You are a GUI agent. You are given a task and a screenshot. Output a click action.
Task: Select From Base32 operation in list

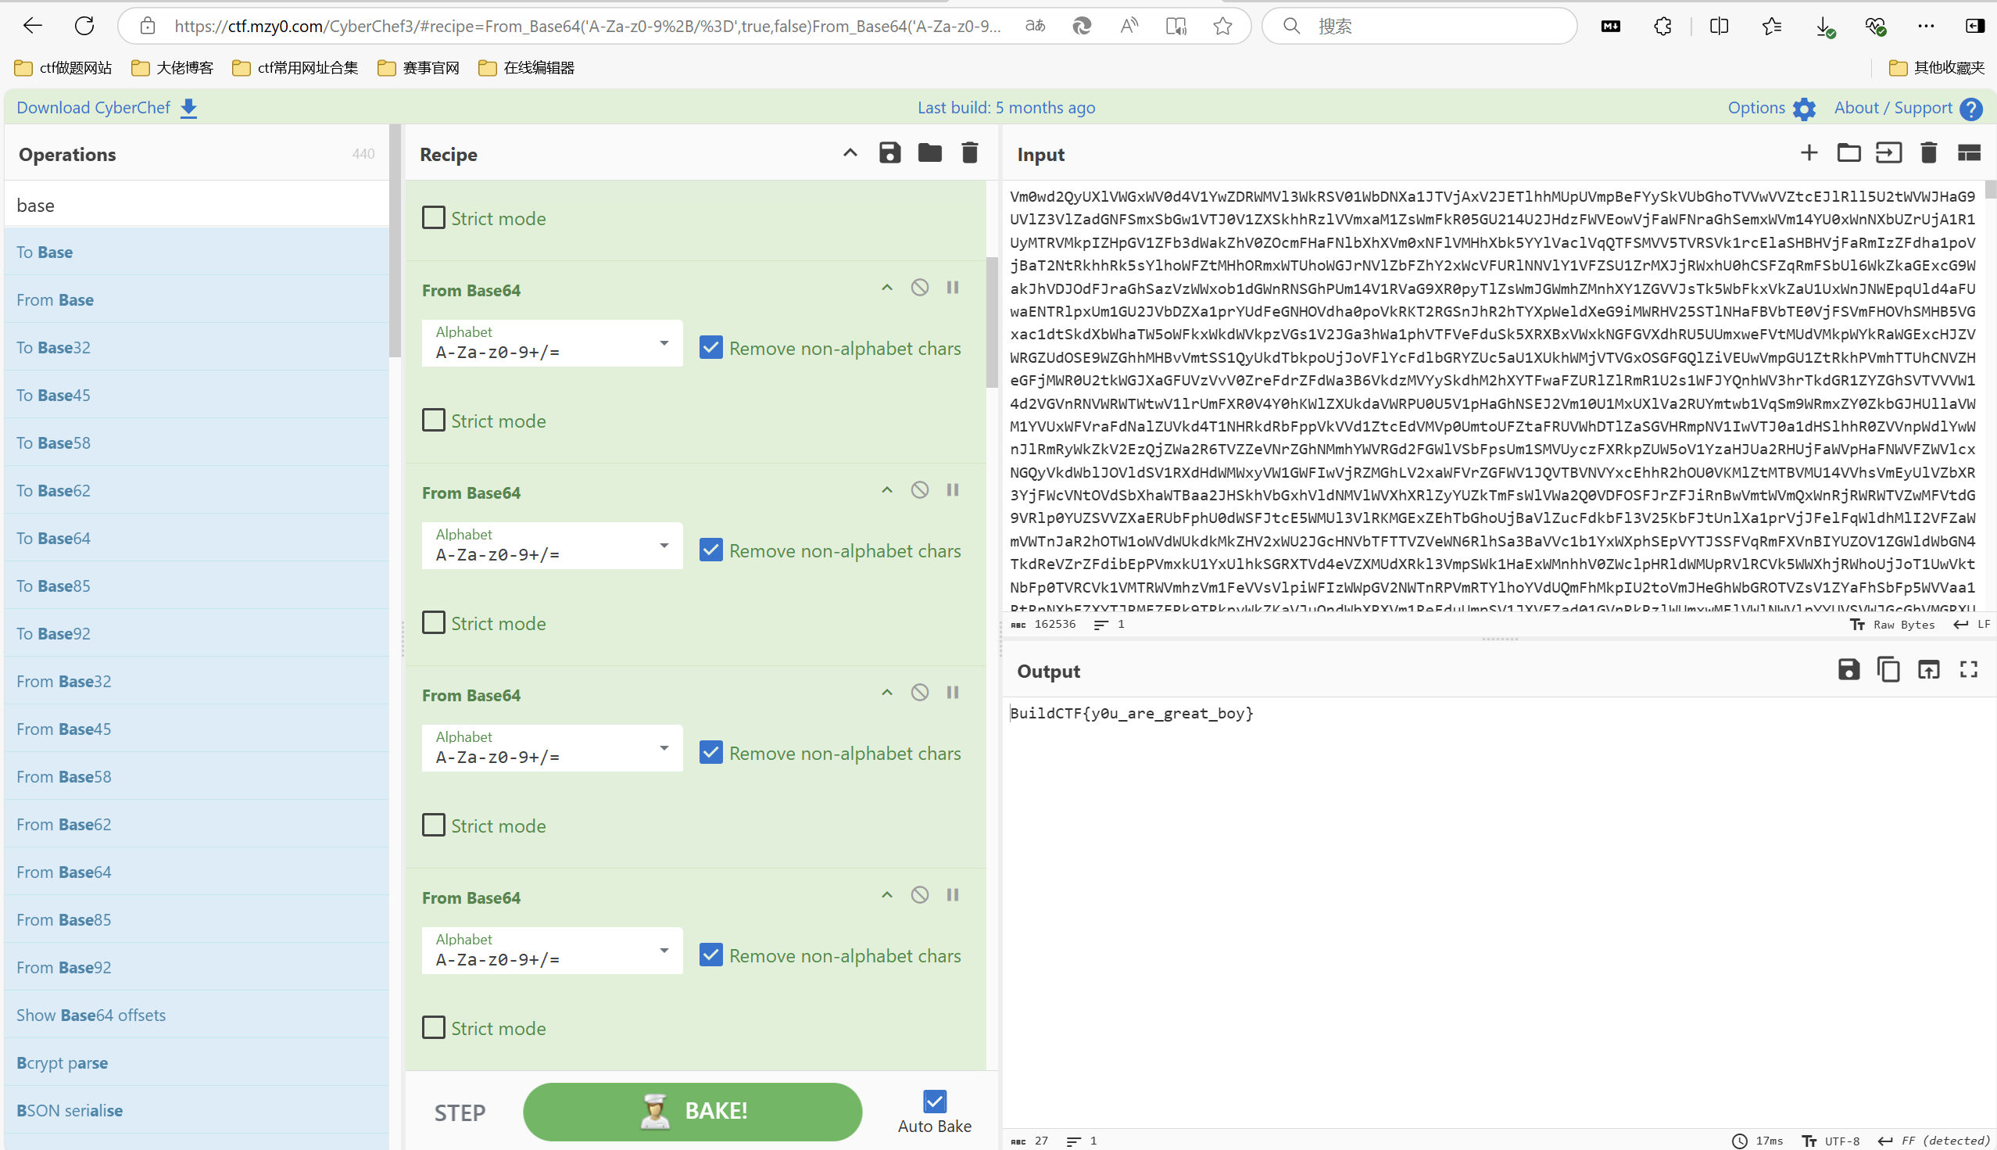point(197,681)
